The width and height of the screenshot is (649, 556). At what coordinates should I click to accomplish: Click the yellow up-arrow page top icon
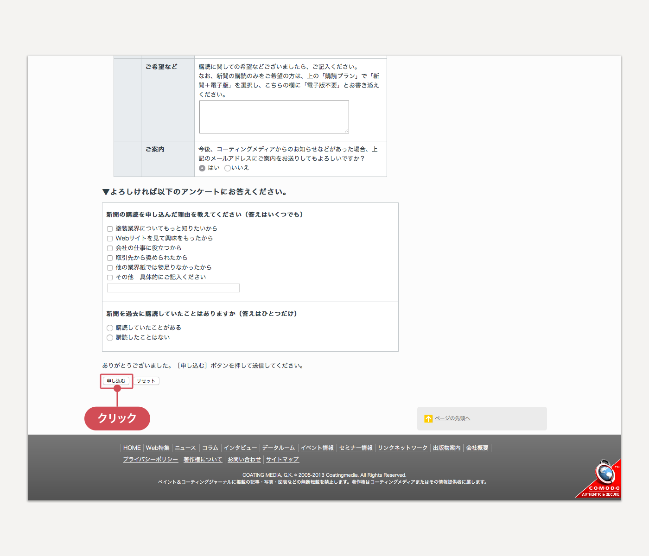[x=428, y=418]
